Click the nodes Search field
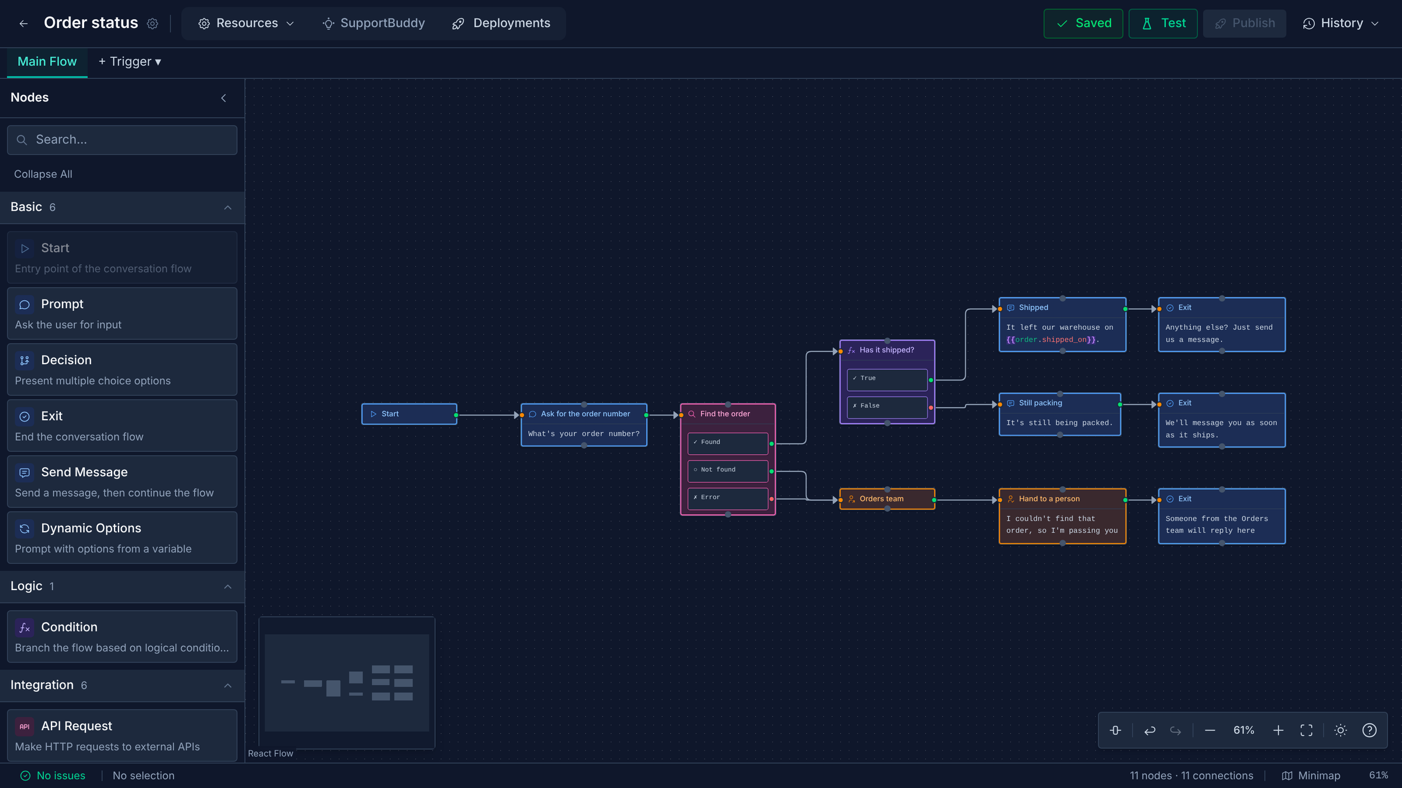Viewport: 1402px width, 788px height. pos(122,140)
